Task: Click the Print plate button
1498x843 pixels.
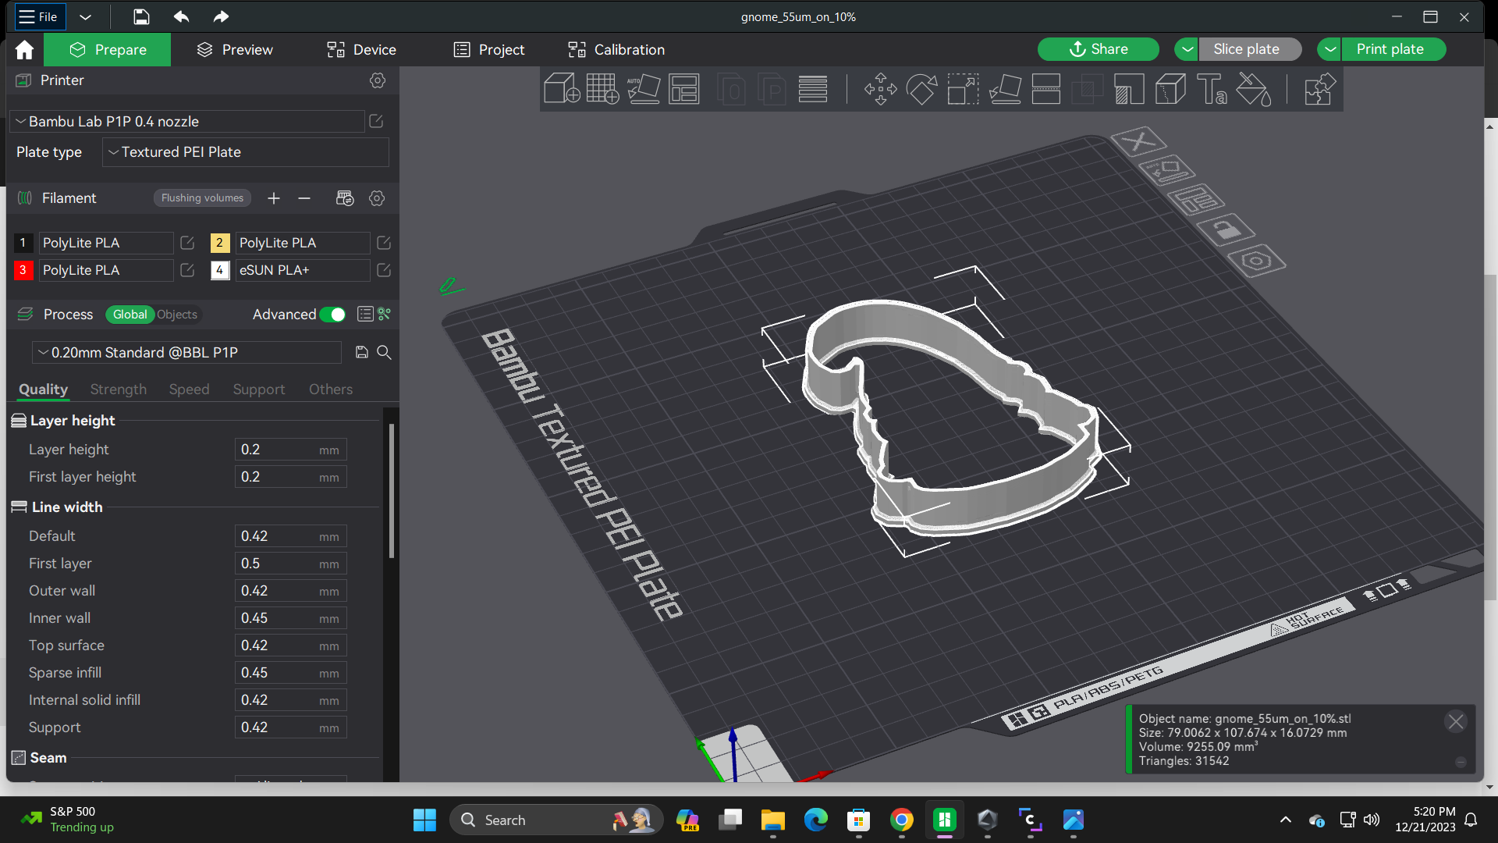Action: [x=1389, y=48]
